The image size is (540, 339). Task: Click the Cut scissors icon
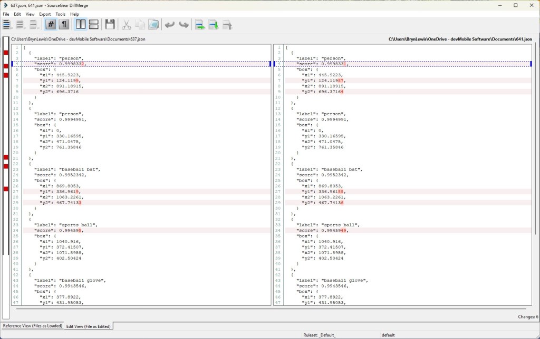[127, 24]
